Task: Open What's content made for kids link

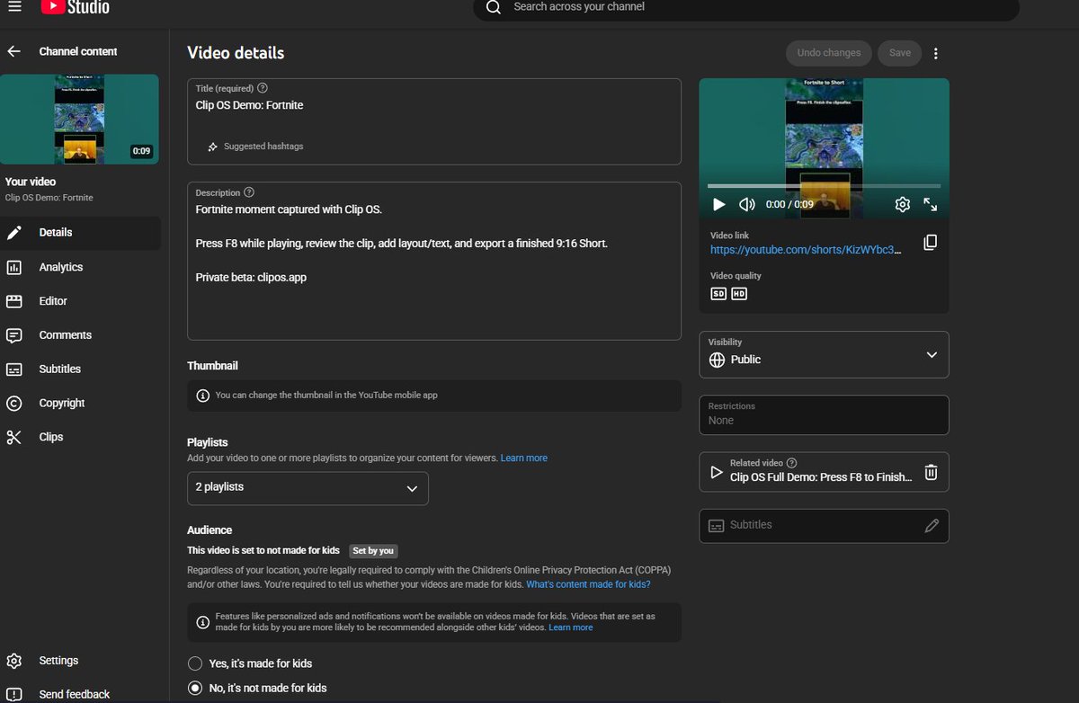Action: pos(588,584)
